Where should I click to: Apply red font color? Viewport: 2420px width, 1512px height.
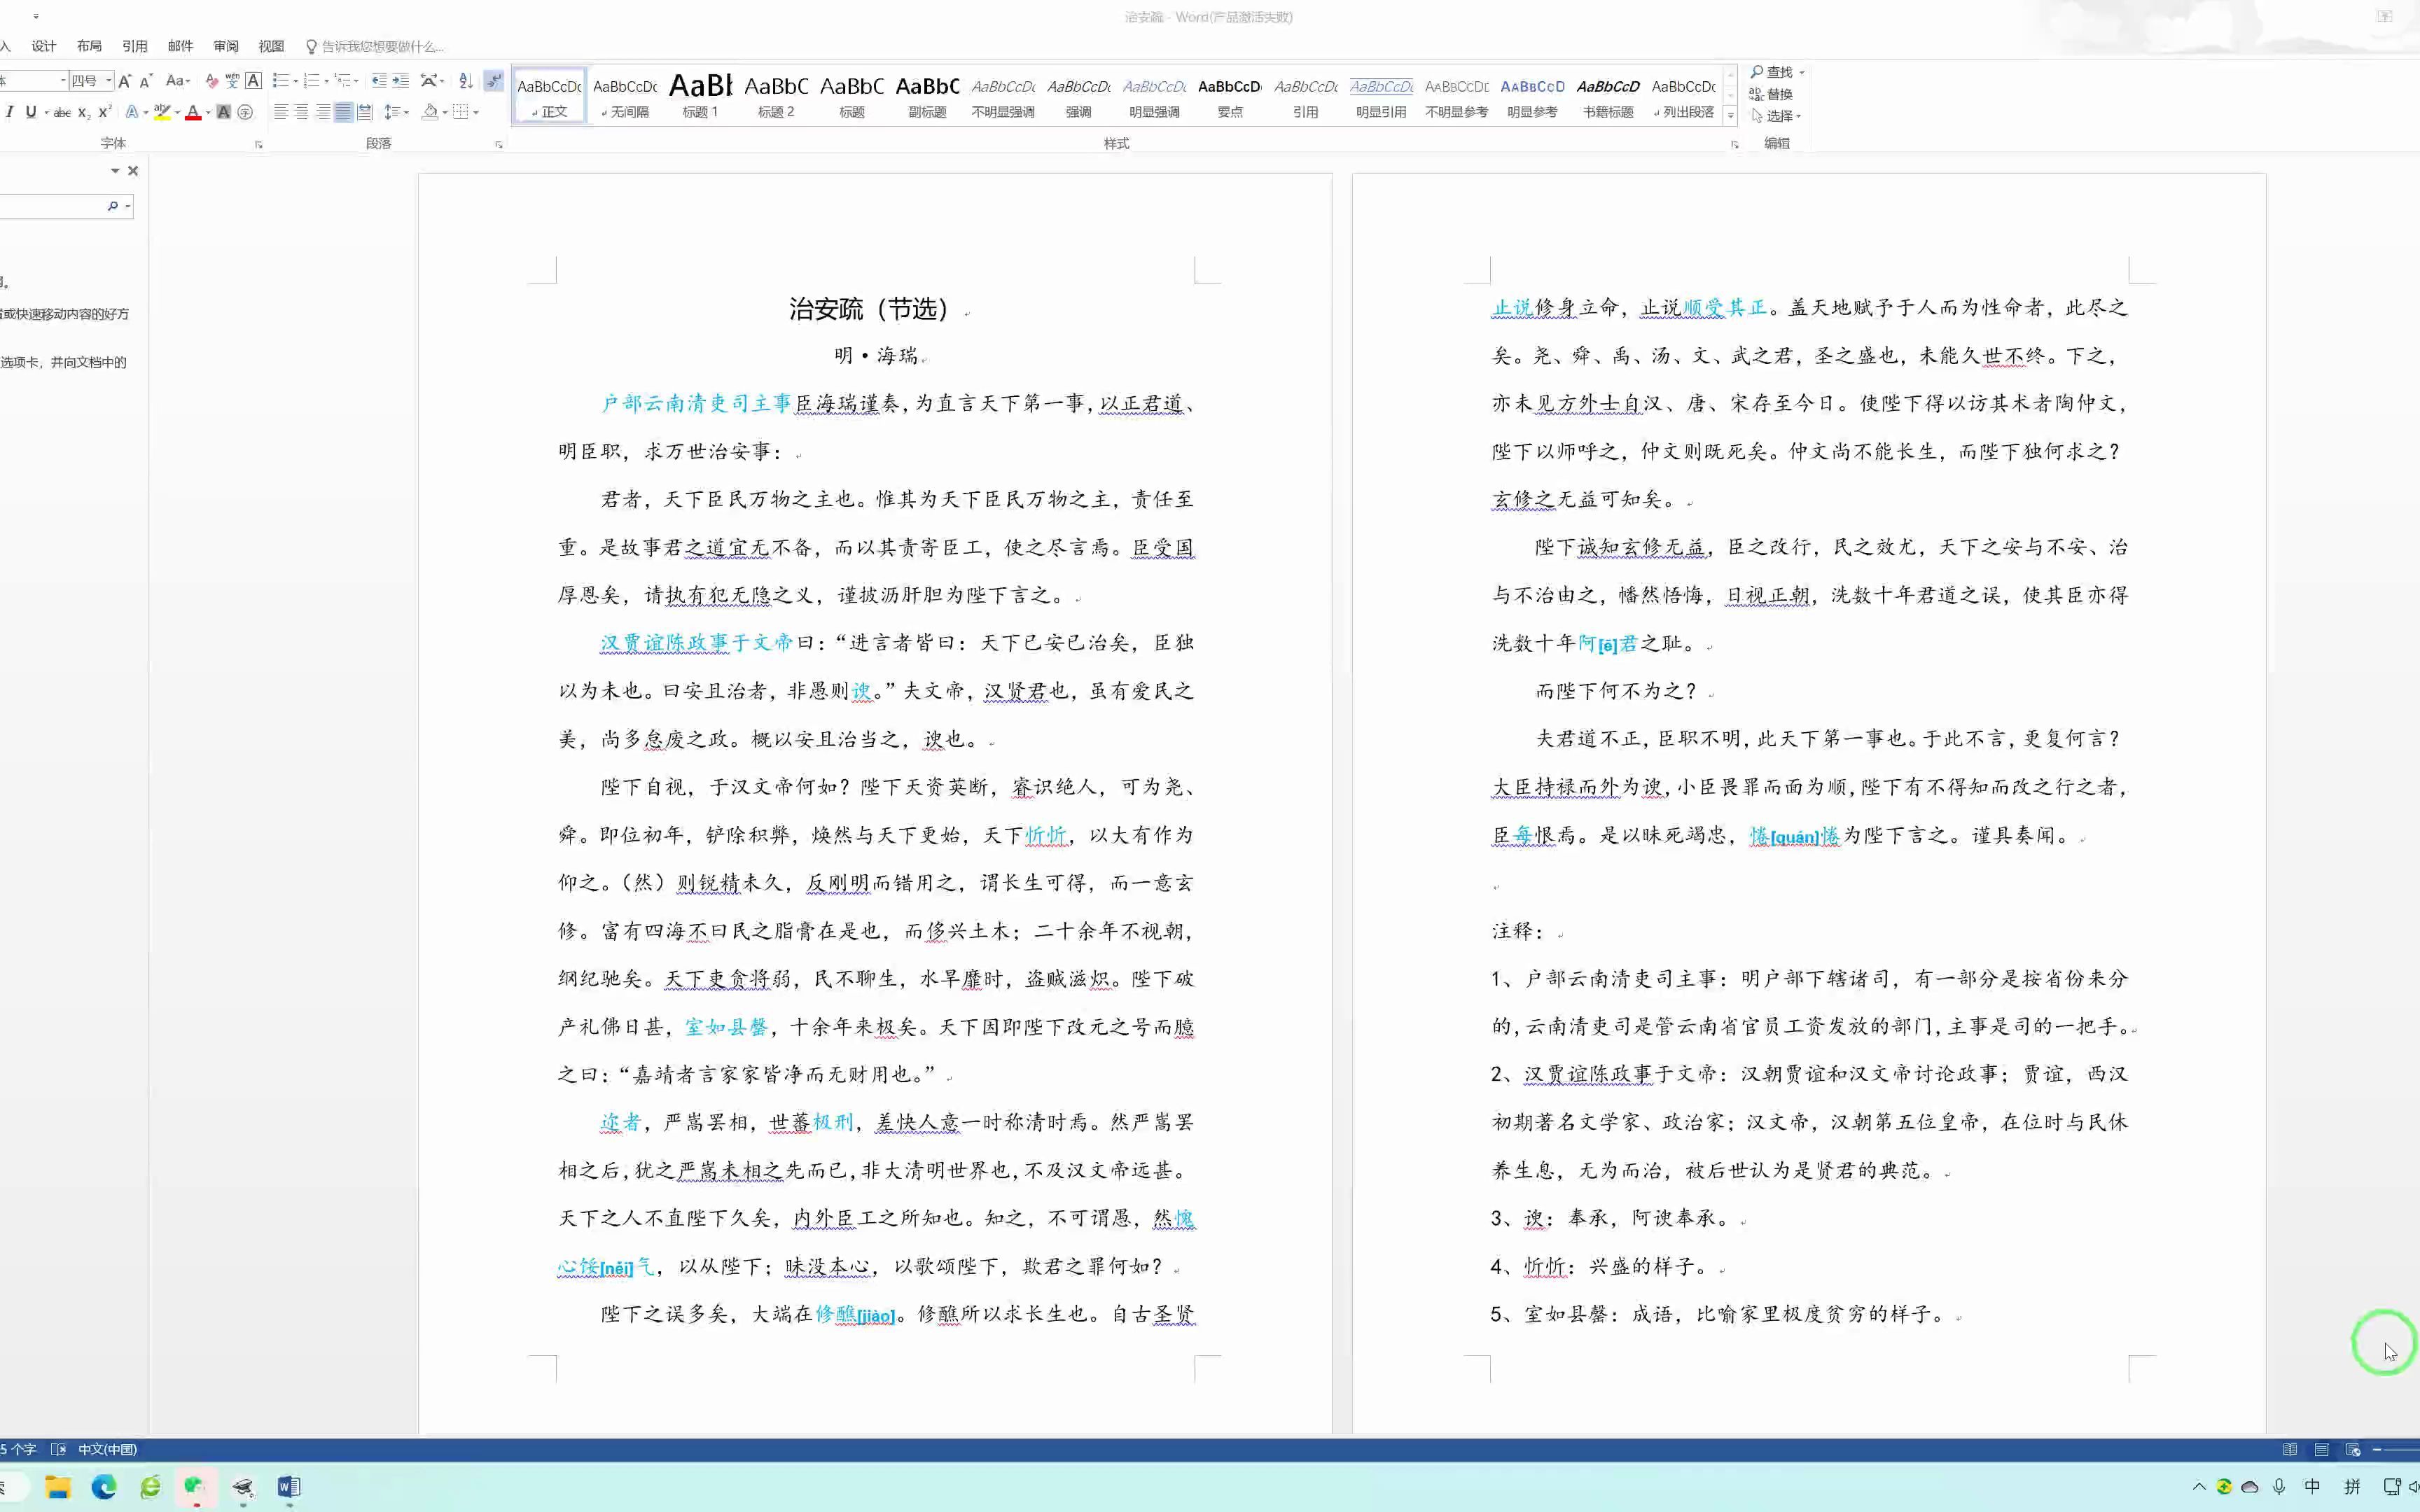(193, 112)
